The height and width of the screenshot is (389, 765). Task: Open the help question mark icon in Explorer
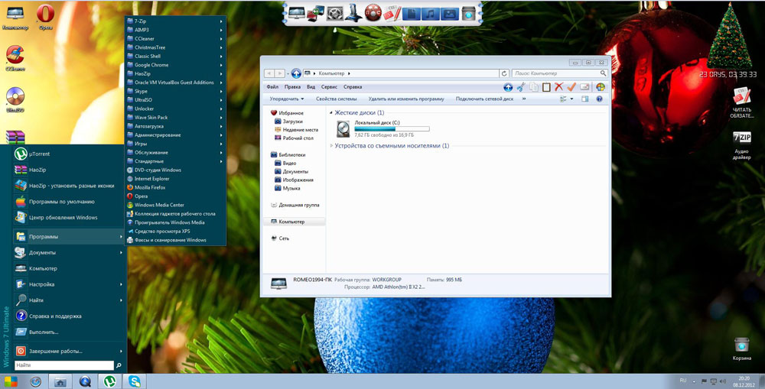pyautogui.click(x=599, y=99)
